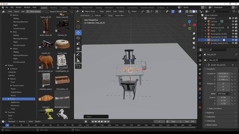Expand the Move operator panel
The width and height of the screenshot is (239, 134).
[x=96, y=117]
